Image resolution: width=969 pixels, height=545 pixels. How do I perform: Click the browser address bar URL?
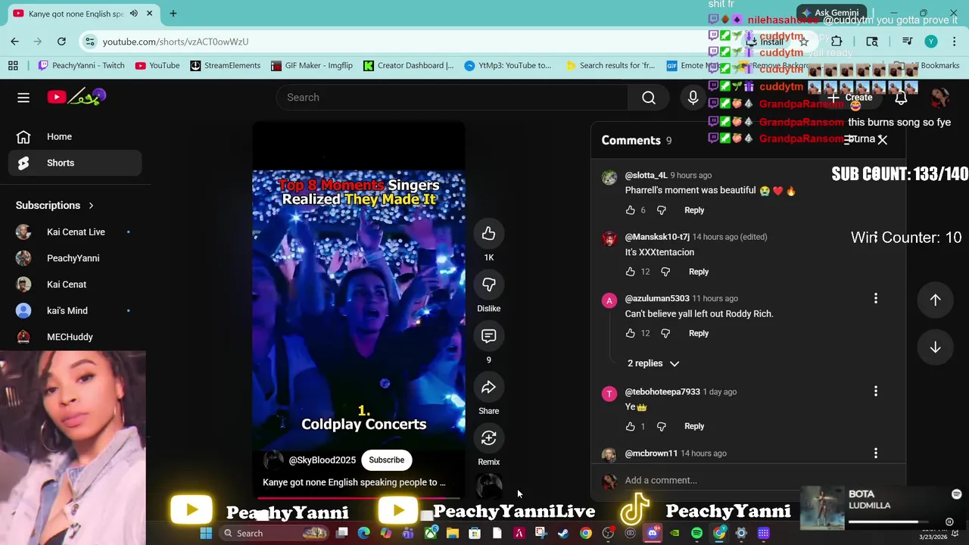tap(176, 42)
